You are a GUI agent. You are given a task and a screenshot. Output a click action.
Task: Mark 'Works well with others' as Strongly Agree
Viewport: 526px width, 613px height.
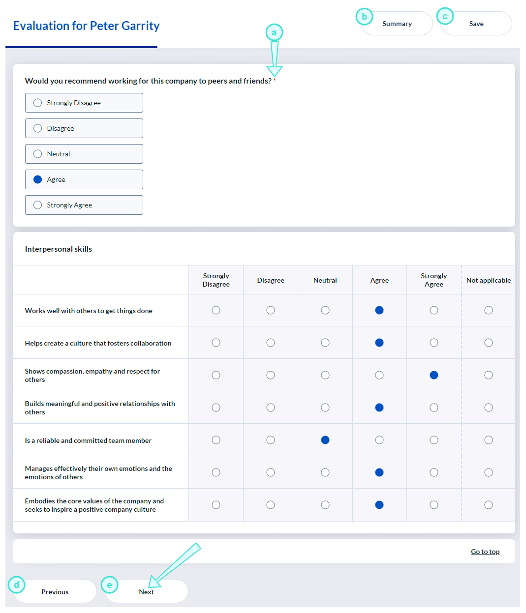(433, 310)
